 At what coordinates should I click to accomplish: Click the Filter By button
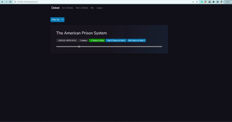56,20
